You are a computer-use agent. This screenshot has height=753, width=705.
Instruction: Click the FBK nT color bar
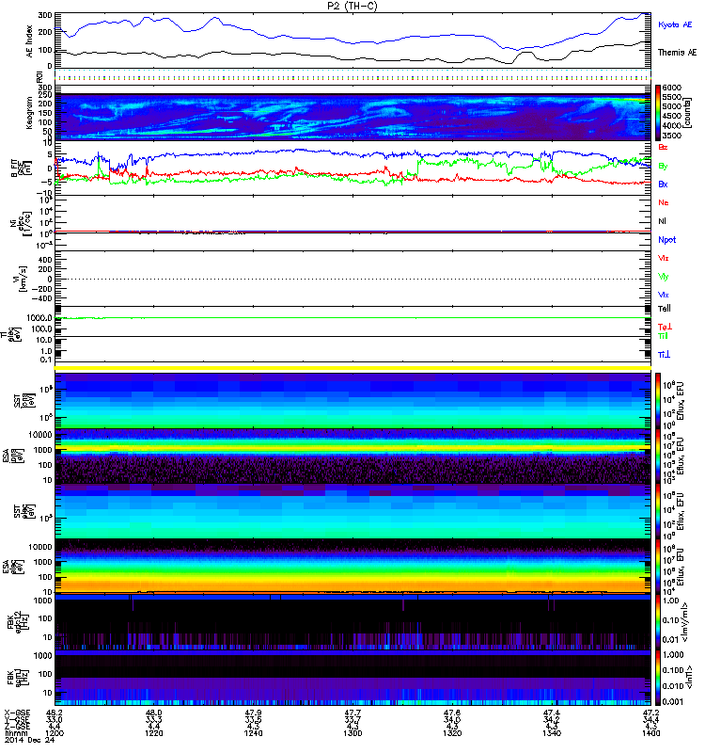(x=658, y=678)
